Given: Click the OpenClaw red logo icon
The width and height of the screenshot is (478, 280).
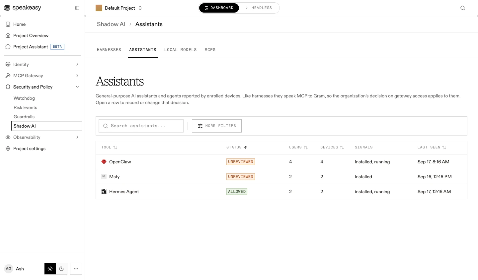Looking at the screenshot, I should point(104,162).
